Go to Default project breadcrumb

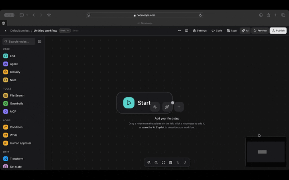(x=20, y=31)
